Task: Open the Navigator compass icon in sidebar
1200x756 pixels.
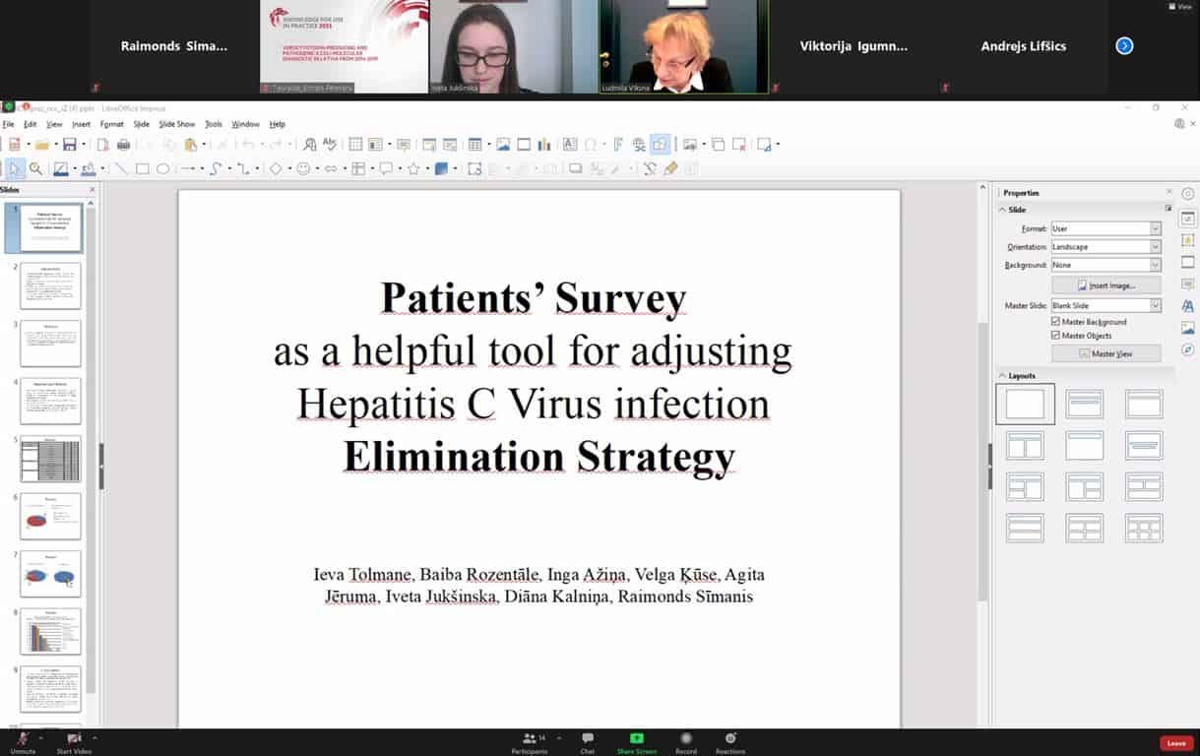Action: click(1188, 349)
